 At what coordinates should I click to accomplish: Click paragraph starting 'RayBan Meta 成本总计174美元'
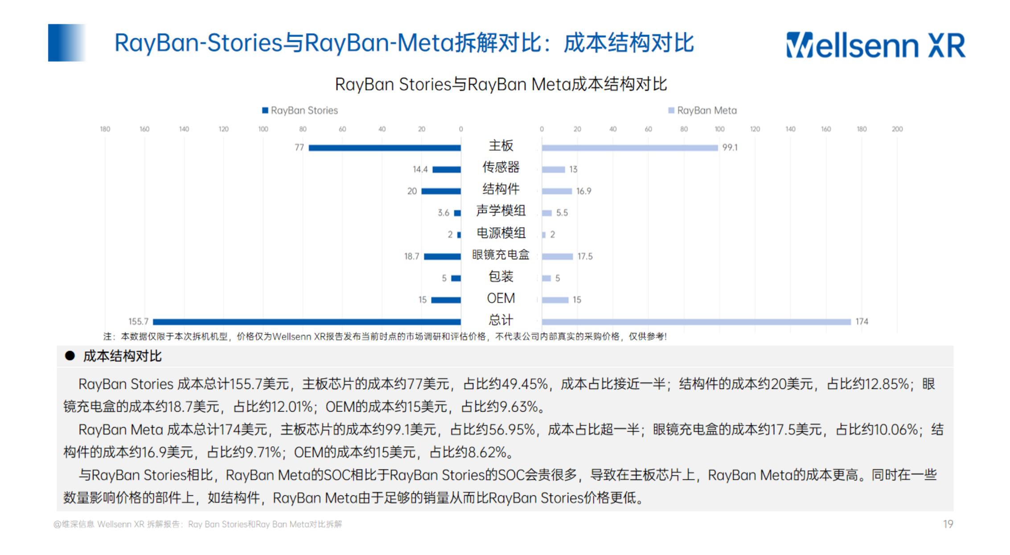point(503,441)
